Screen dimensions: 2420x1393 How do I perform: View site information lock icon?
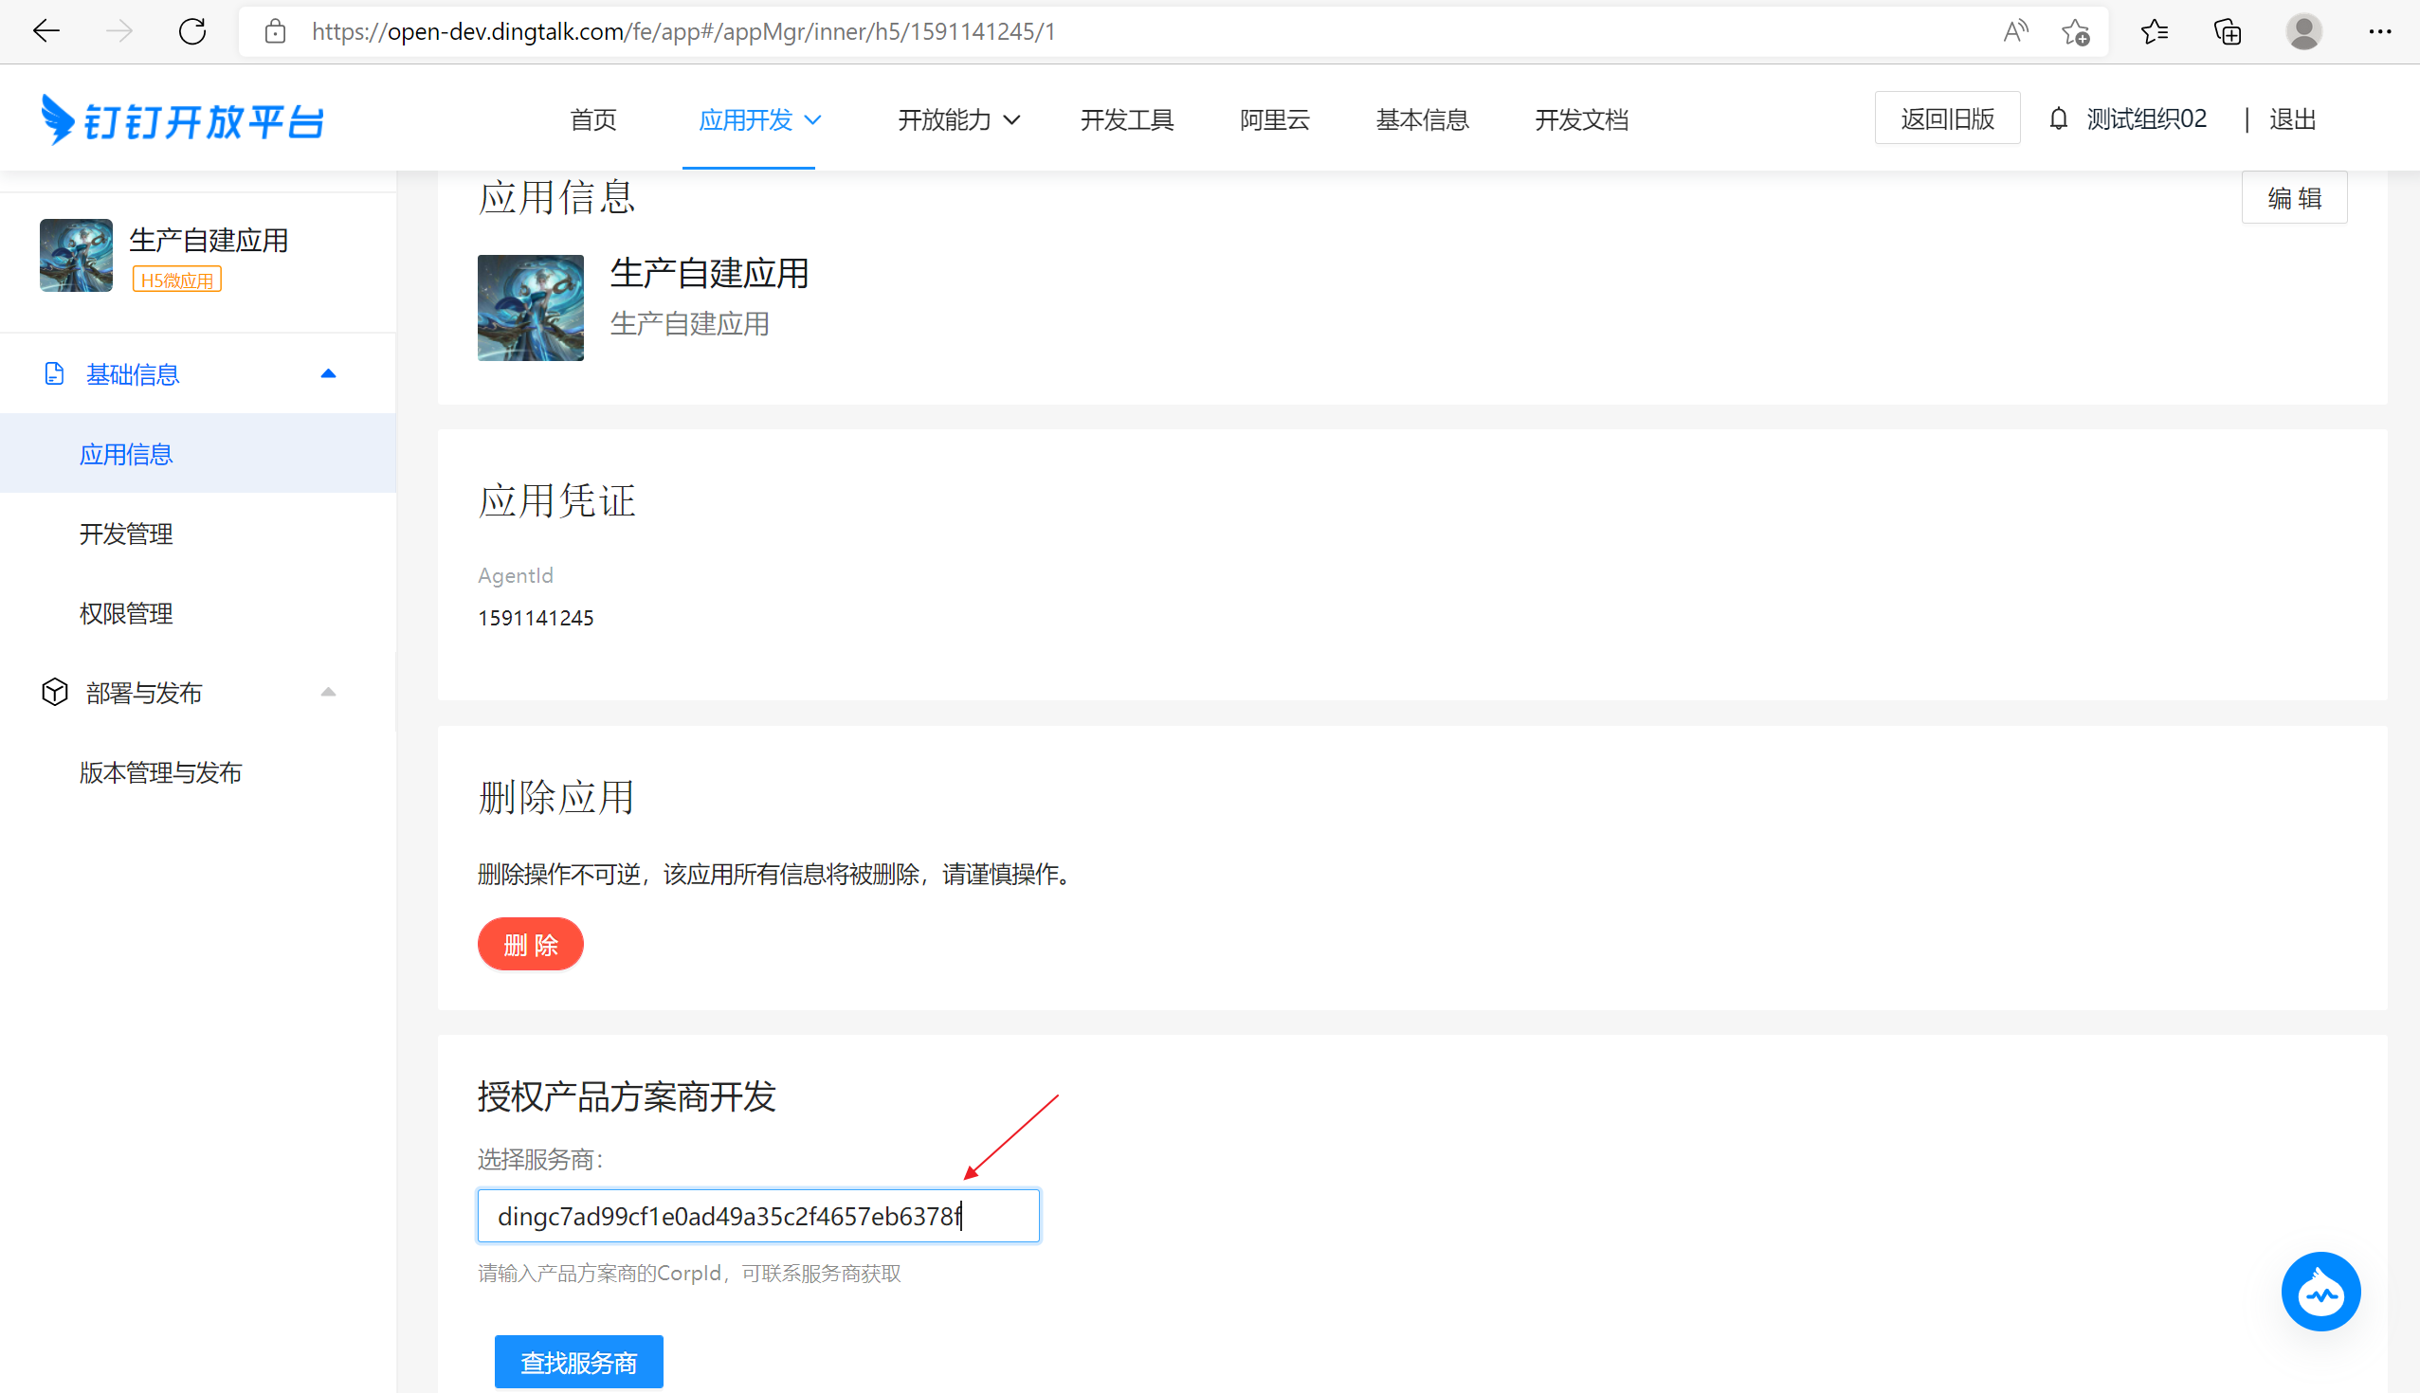(276, 31)
